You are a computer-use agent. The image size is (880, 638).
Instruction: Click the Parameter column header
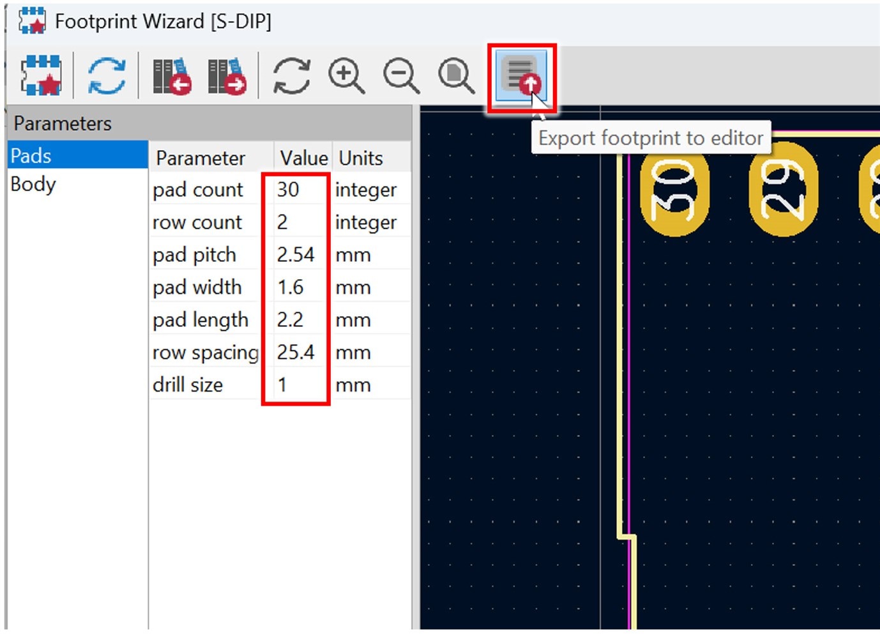click(x=211, y=157)
